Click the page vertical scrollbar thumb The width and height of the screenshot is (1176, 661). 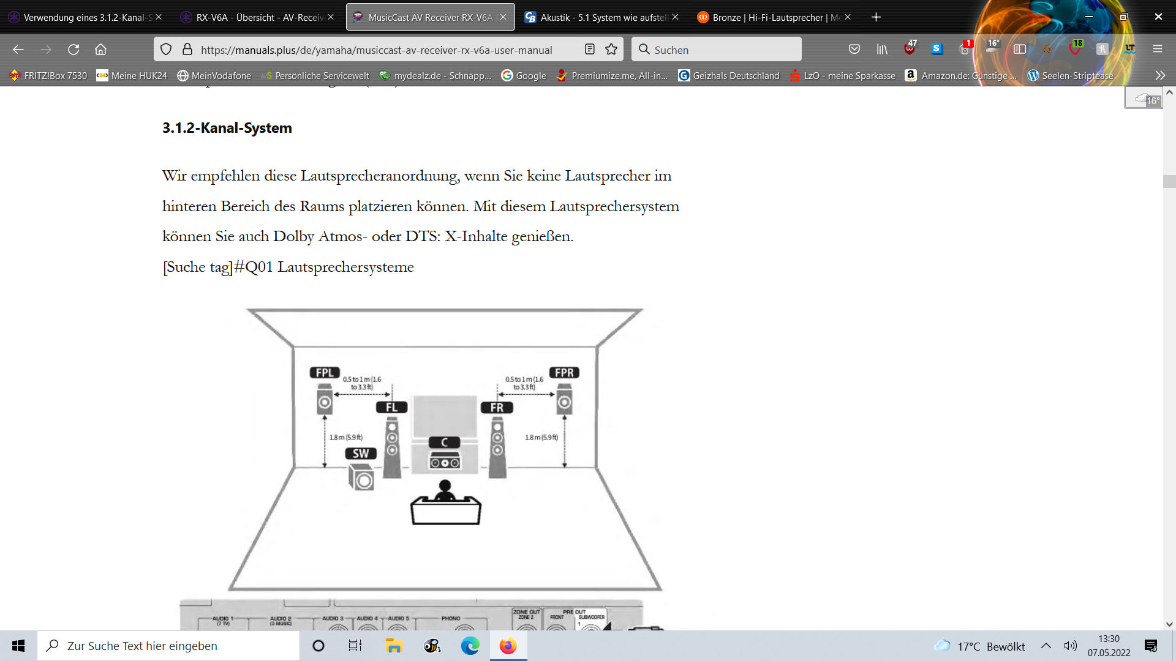[x=1169, y=182]
